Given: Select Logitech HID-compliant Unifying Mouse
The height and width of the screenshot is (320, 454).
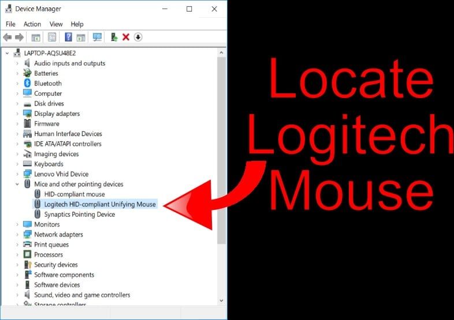Looking at the screenshot, I should point(95,204).
